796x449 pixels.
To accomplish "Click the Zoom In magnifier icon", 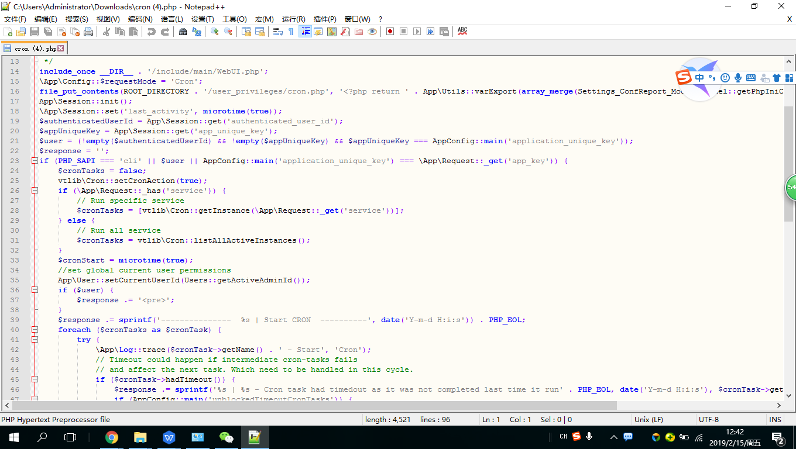I will pyautogui.click(x=214, y=32).
